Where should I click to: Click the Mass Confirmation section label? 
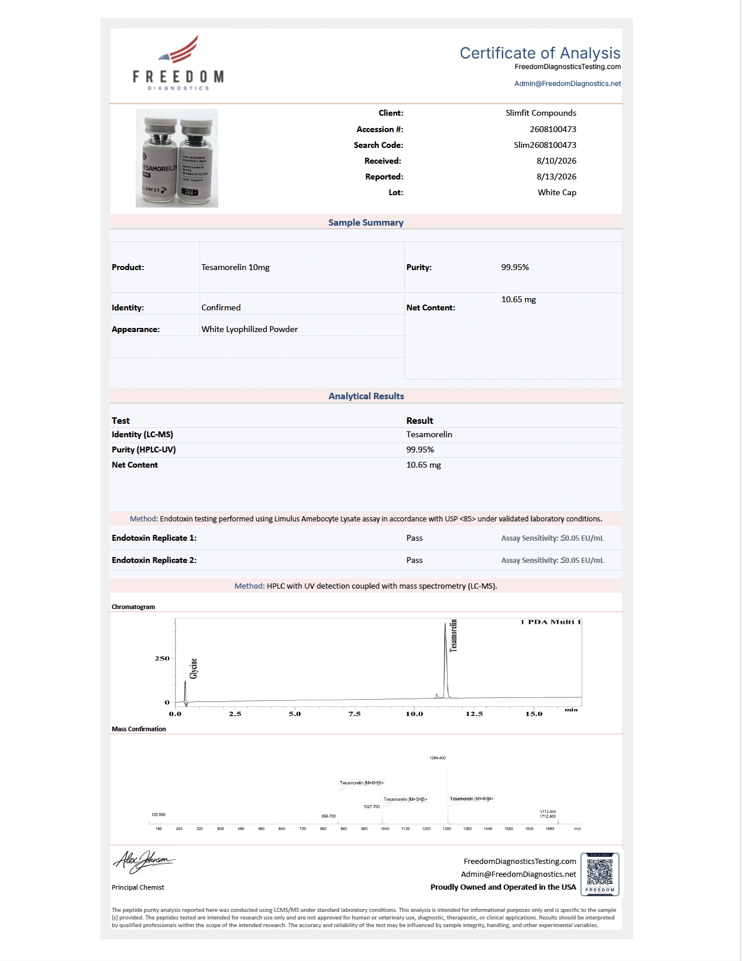tap(139, 729)
